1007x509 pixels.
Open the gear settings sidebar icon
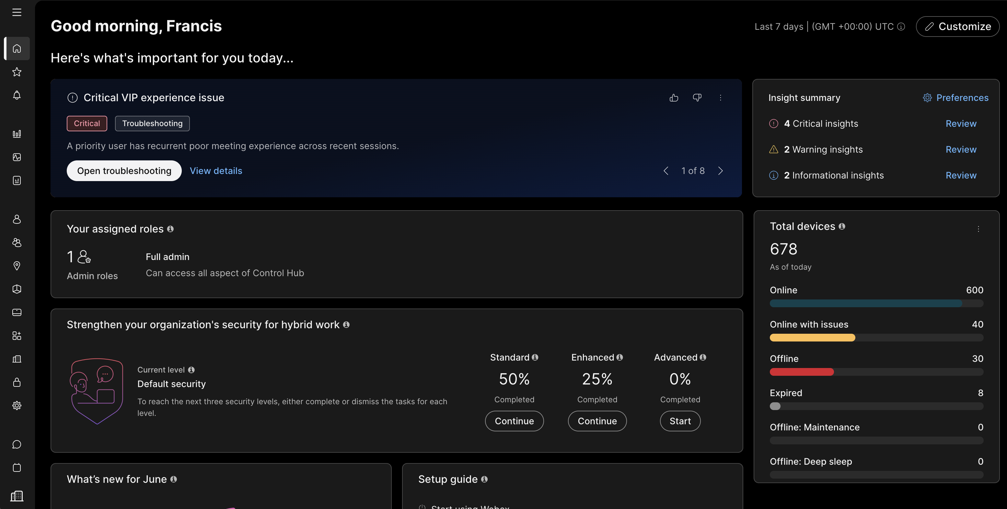pos(17,406)
